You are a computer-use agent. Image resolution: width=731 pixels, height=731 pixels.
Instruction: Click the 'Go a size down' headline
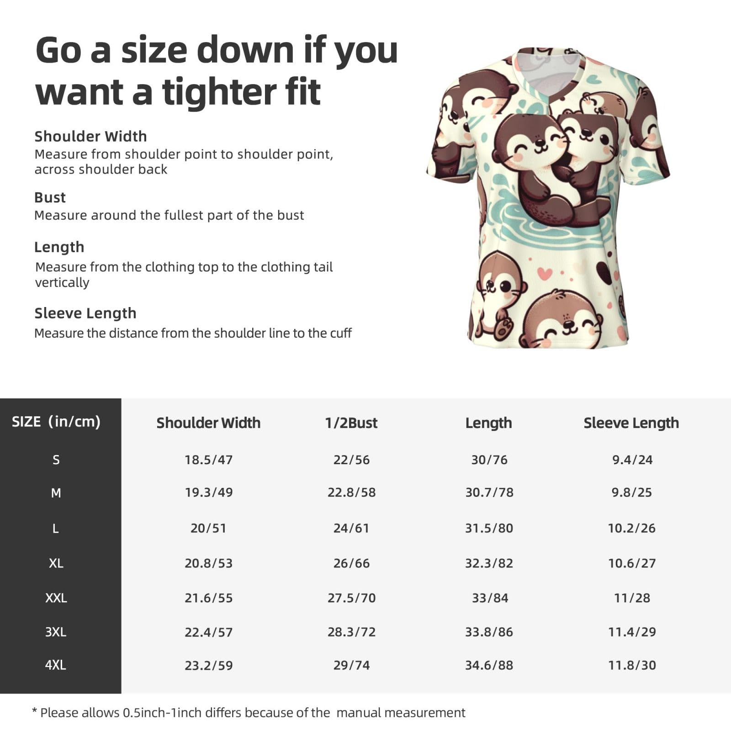tap(217, 71)
